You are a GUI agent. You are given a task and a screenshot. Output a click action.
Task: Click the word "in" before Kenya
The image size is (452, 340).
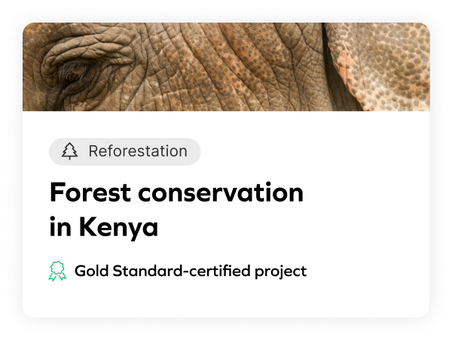[59, 227]
